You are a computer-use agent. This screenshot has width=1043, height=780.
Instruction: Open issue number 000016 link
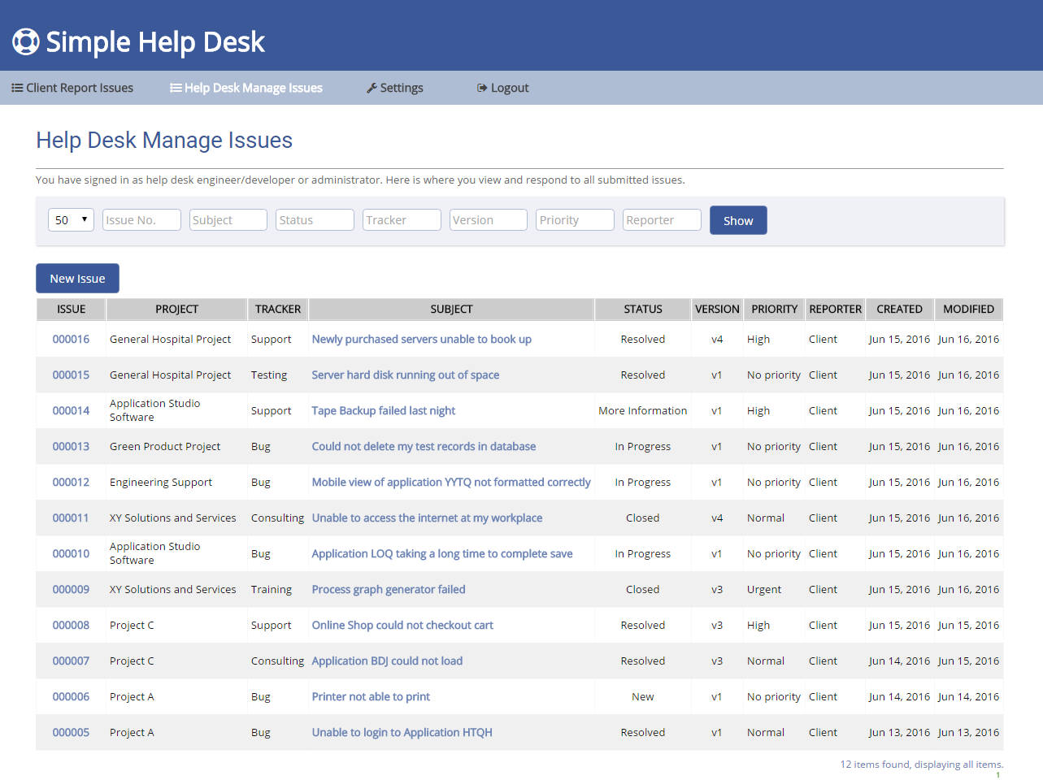[71, 340]
